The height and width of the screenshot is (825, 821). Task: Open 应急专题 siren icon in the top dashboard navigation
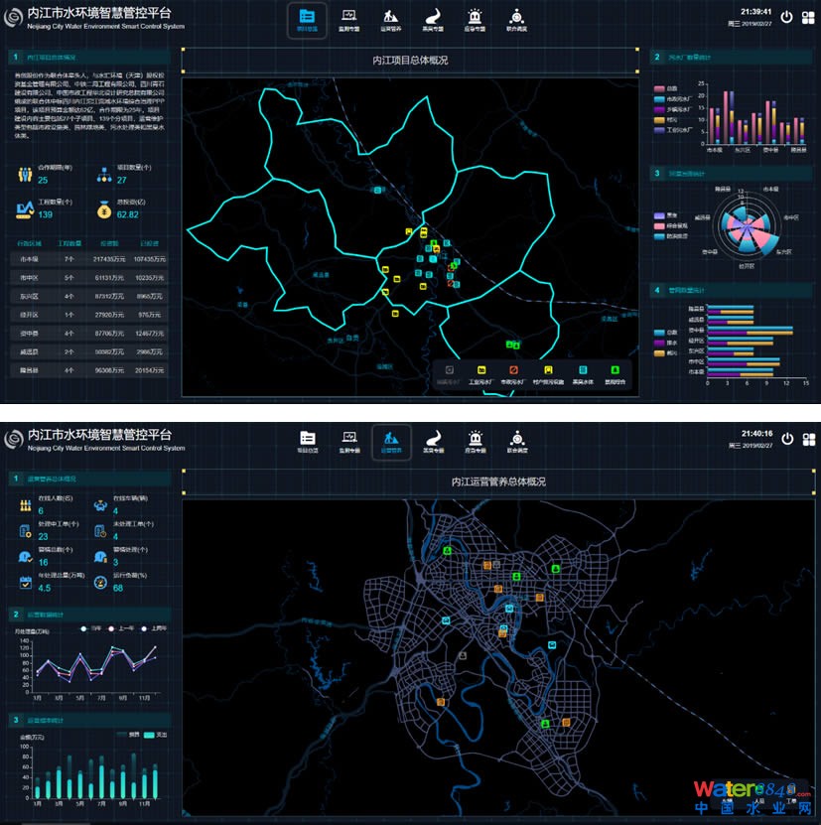tap(476, 19)
